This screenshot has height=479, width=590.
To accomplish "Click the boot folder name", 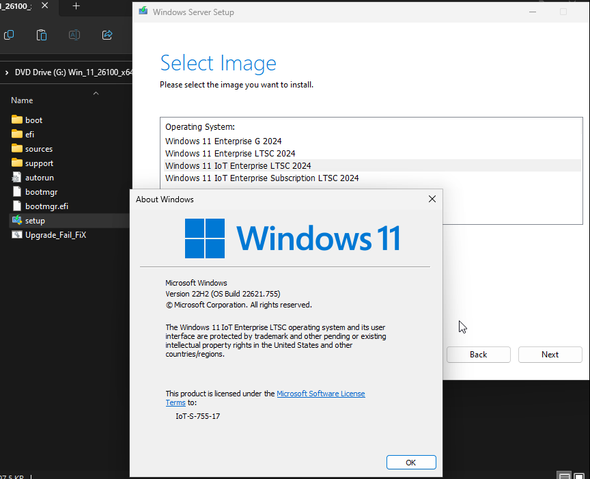I will [34, 120].
